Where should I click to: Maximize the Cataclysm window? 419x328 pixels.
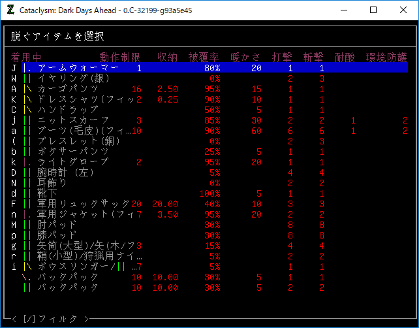coord(373,10)
